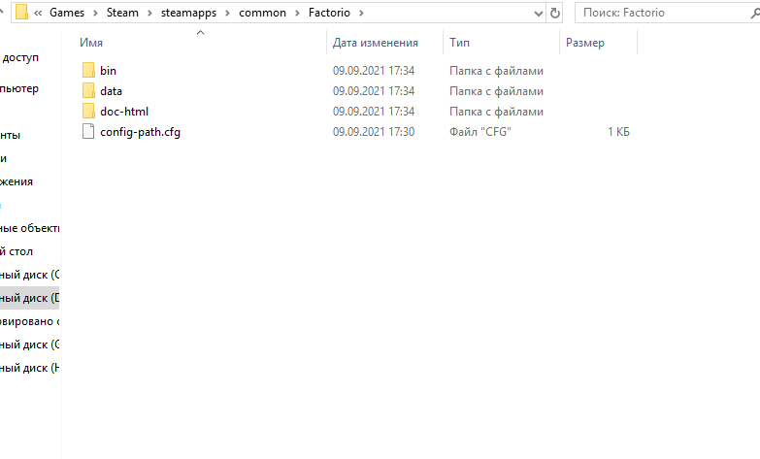Navigate to Games in breadcrumb
This screenshot has height=459, width=760.
point(67,13)
